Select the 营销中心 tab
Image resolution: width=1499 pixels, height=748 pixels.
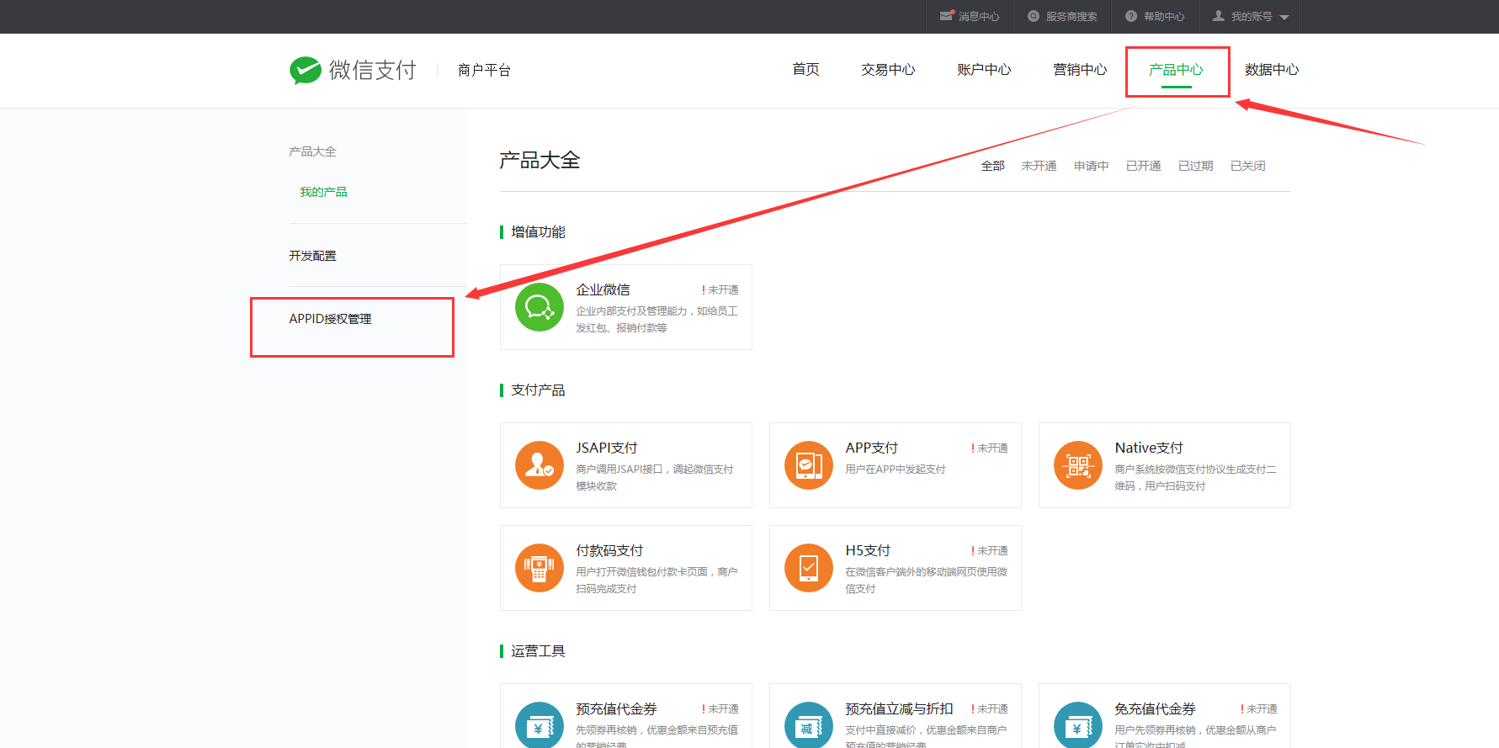1080,70
